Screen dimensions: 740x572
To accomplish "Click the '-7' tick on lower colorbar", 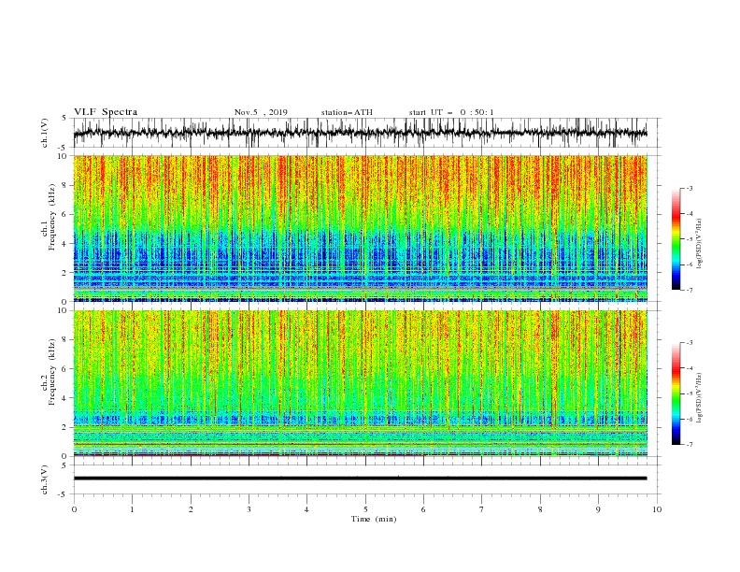I will [689, 445].
